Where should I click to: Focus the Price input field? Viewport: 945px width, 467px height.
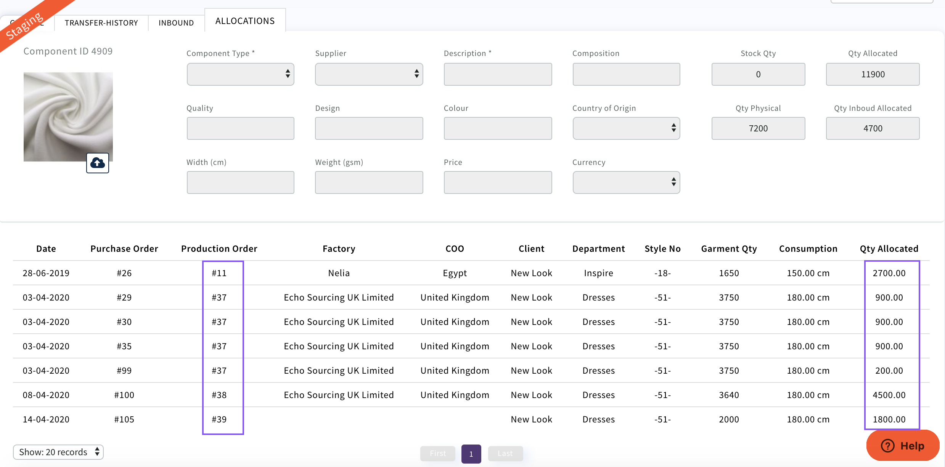click(497, 182)
